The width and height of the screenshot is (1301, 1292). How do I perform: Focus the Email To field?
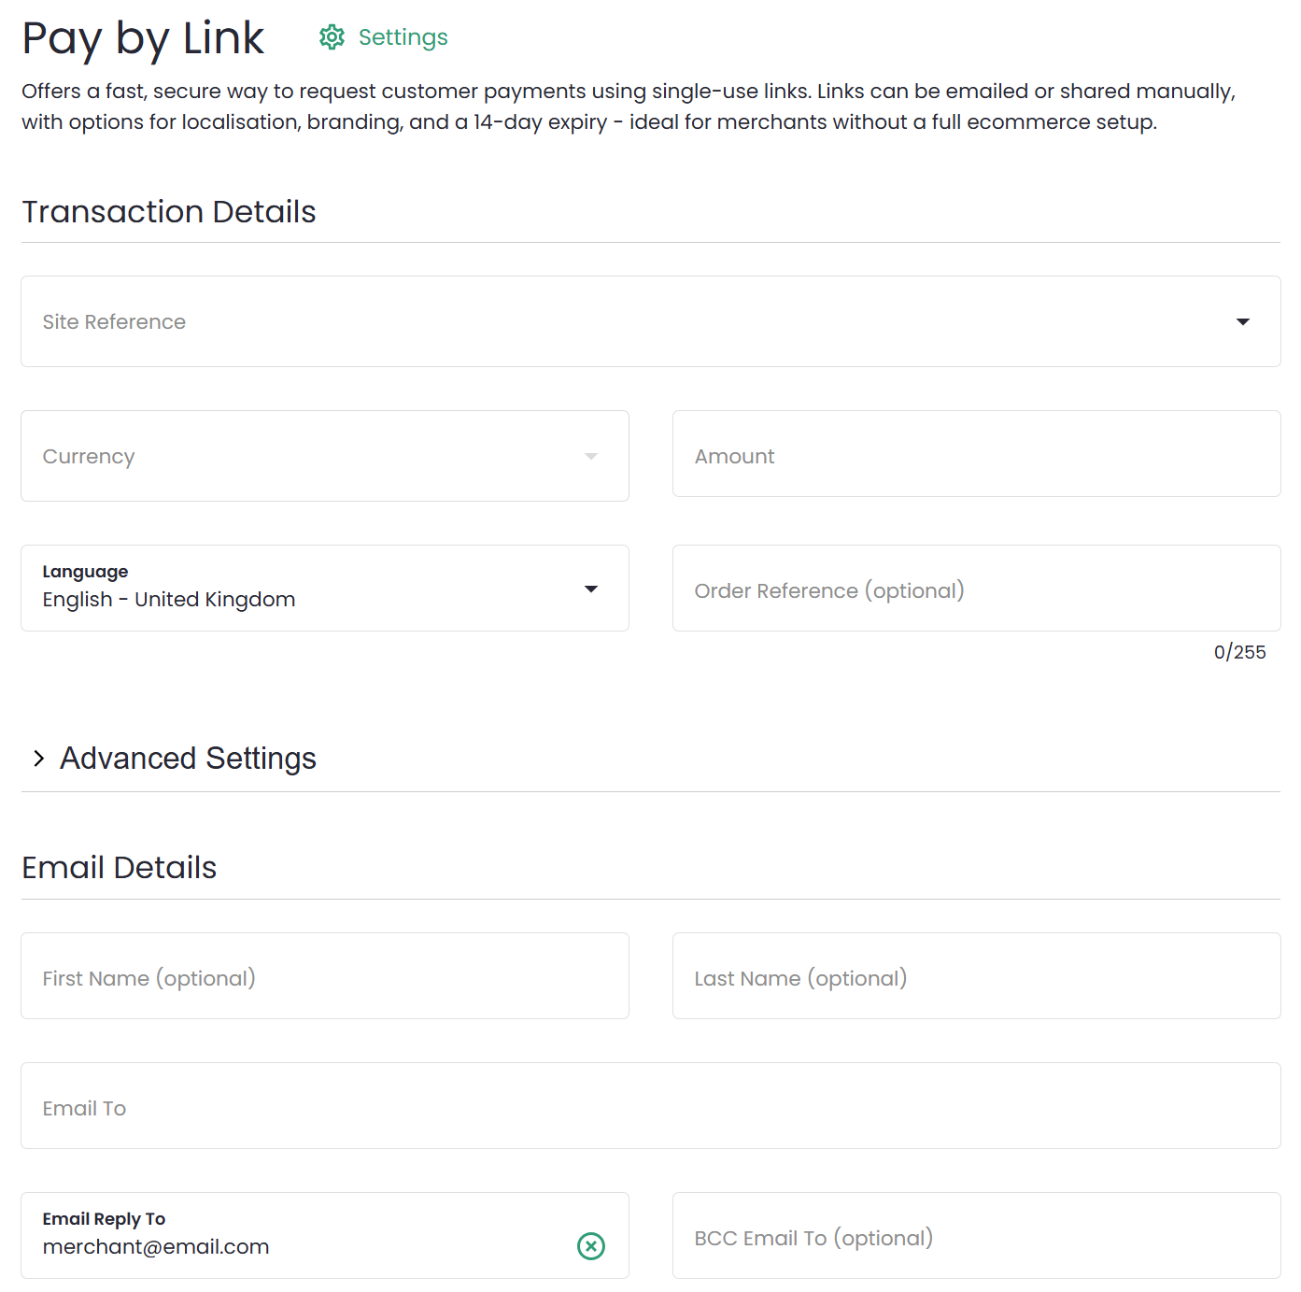coord(650,1106)
